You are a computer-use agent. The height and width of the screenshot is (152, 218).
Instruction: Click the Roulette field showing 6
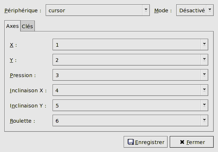[127, 121]
